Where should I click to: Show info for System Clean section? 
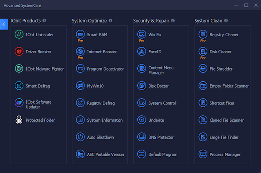[x=226, y=21]
